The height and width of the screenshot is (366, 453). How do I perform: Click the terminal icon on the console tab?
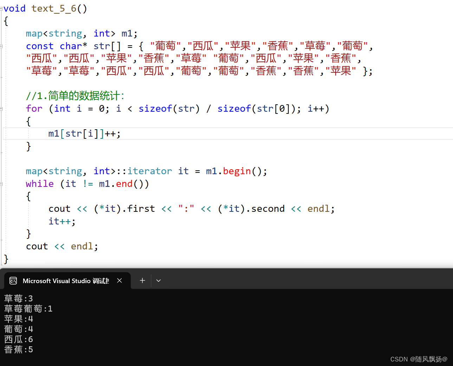click(x=13, y=281)
